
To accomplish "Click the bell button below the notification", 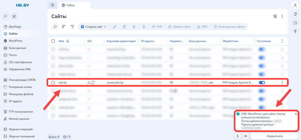I will pos(238,136).
